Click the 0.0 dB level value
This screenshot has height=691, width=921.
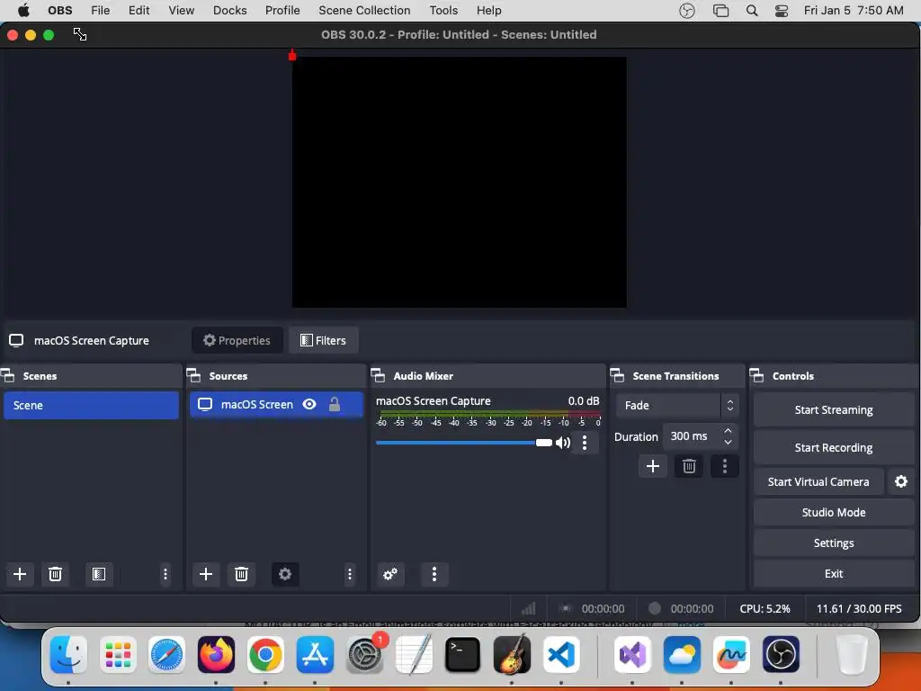click(583, 400)
